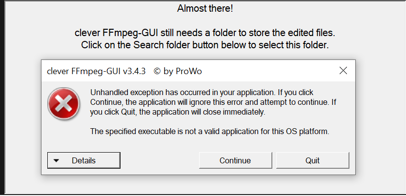The width and height of the screenshot is (406, 196).
Task: Click the Continue button
Action: [235, 160]
